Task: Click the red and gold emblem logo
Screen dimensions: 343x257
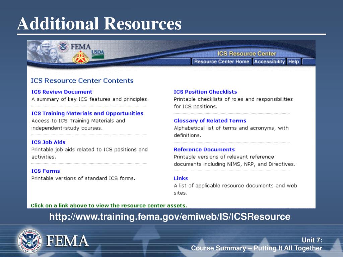Action: coord(80,58)
